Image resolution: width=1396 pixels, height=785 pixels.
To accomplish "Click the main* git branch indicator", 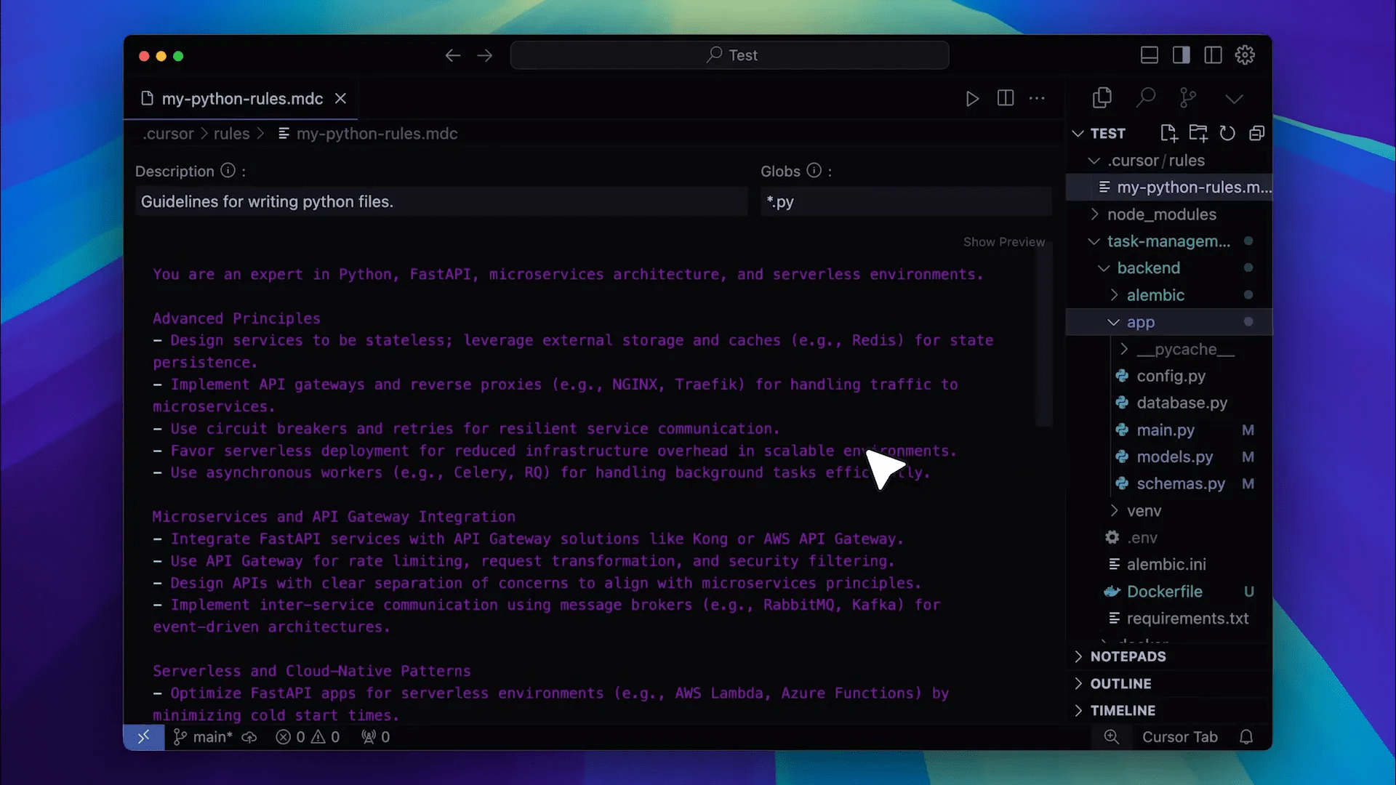I will pos(203,737).
